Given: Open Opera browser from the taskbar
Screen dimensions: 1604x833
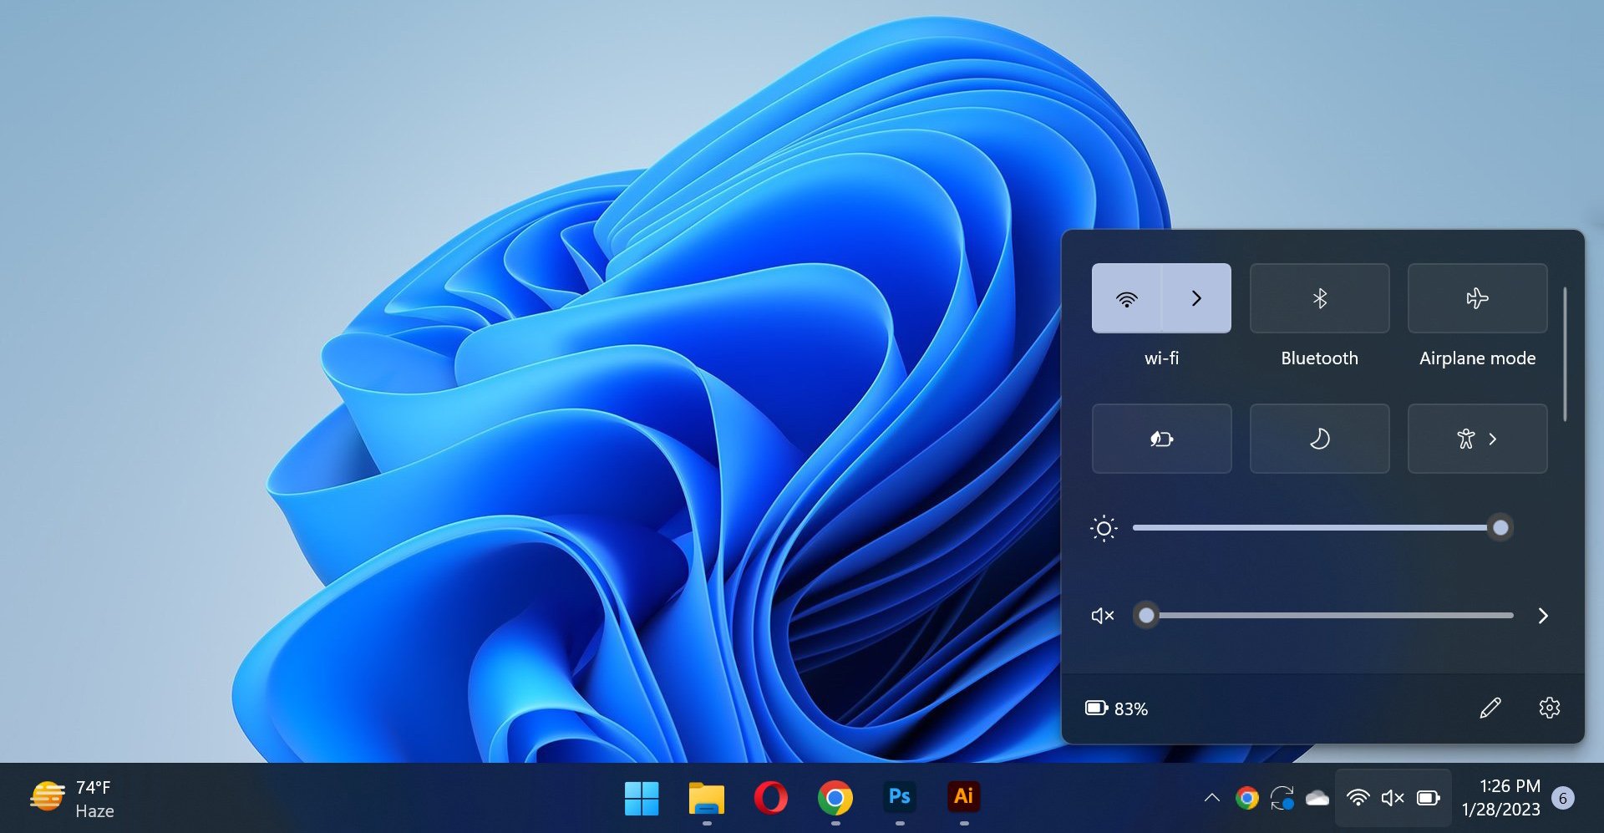Looking at the screenshot, I should [x=770, y=798].
